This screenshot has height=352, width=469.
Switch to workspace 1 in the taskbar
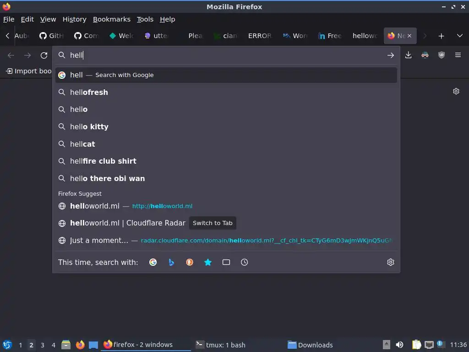(20, 345)
